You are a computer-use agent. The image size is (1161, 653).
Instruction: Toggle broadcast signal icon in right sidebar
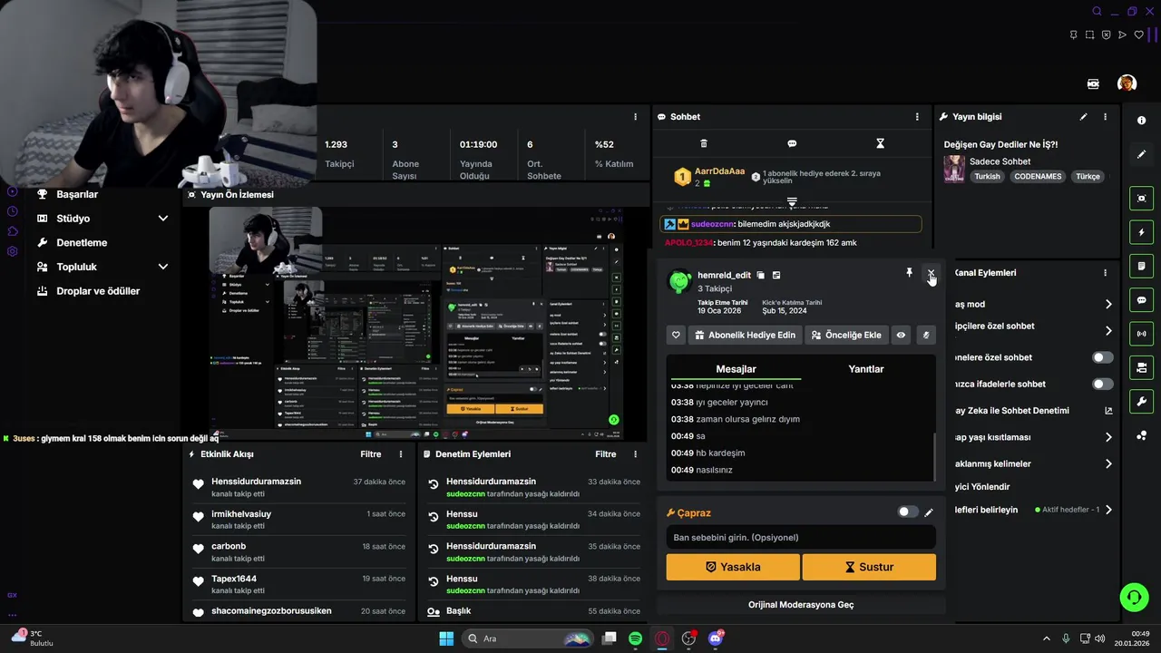(1141, 334)
